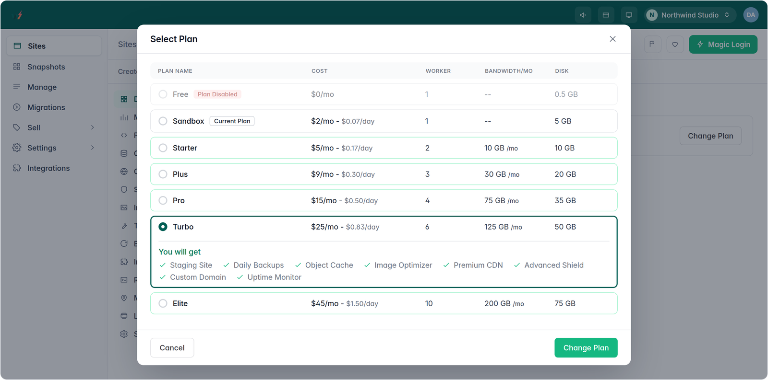
Task: Click the "$45/mo" cost of Elite
Action: coord(324,303)
